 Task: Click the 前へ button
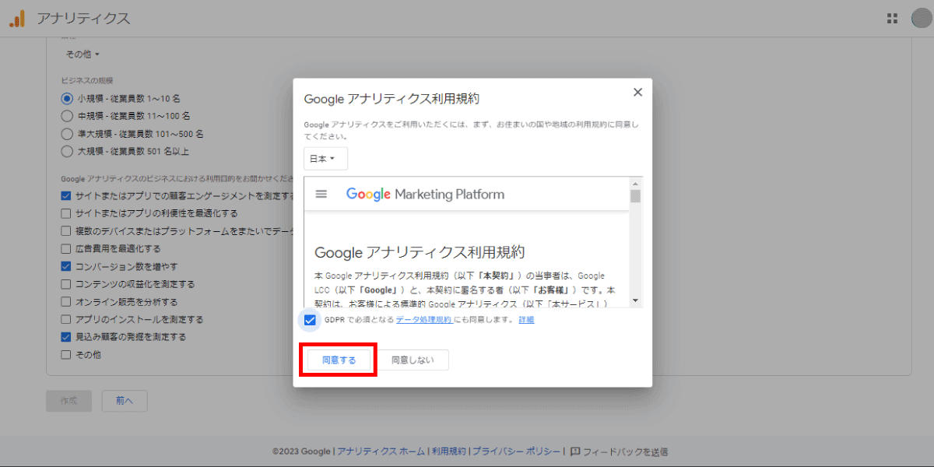[125, 401]
